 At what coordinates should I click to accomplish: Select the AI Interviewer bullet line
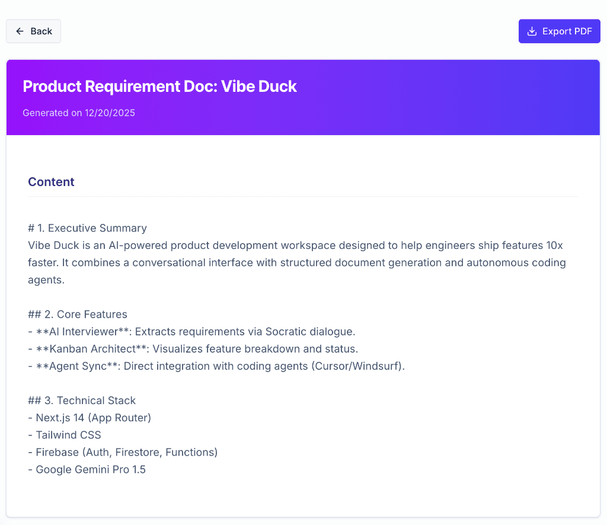pos(191,331)
